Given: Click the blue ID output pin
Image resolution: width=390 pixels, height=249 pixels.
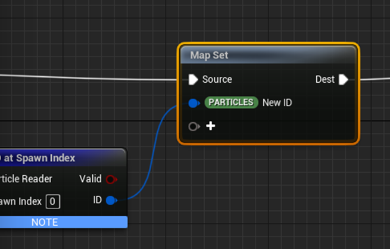Looking at the screenshot, I should click(111, 200).
